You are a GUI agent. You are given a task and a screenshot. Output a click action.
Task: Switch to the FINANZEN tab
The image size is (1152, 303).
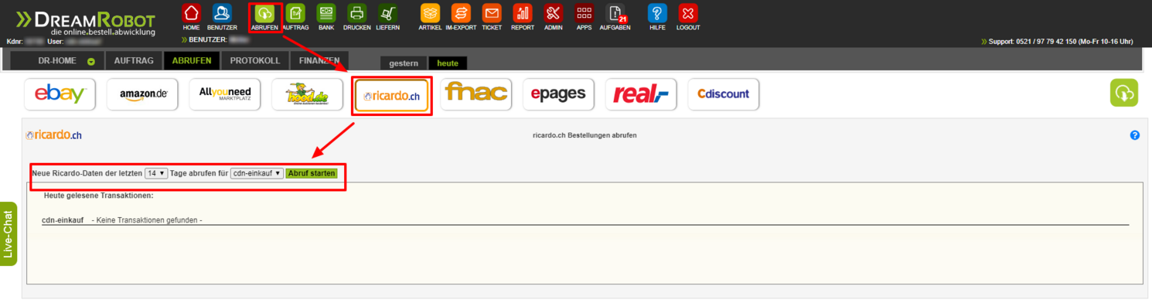click(319, 60)
